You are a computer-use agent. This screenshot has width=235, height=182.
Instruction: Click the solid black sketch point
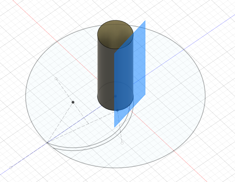[x=73, y=102]
